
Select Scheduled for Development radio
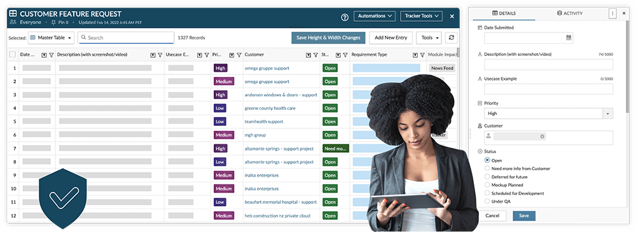coord(487,193)
